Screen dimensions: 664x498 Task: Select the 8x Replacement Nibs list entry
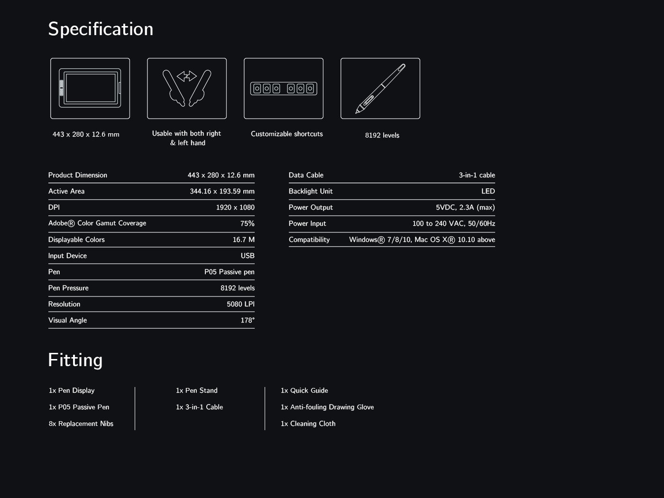coord(81,424)
